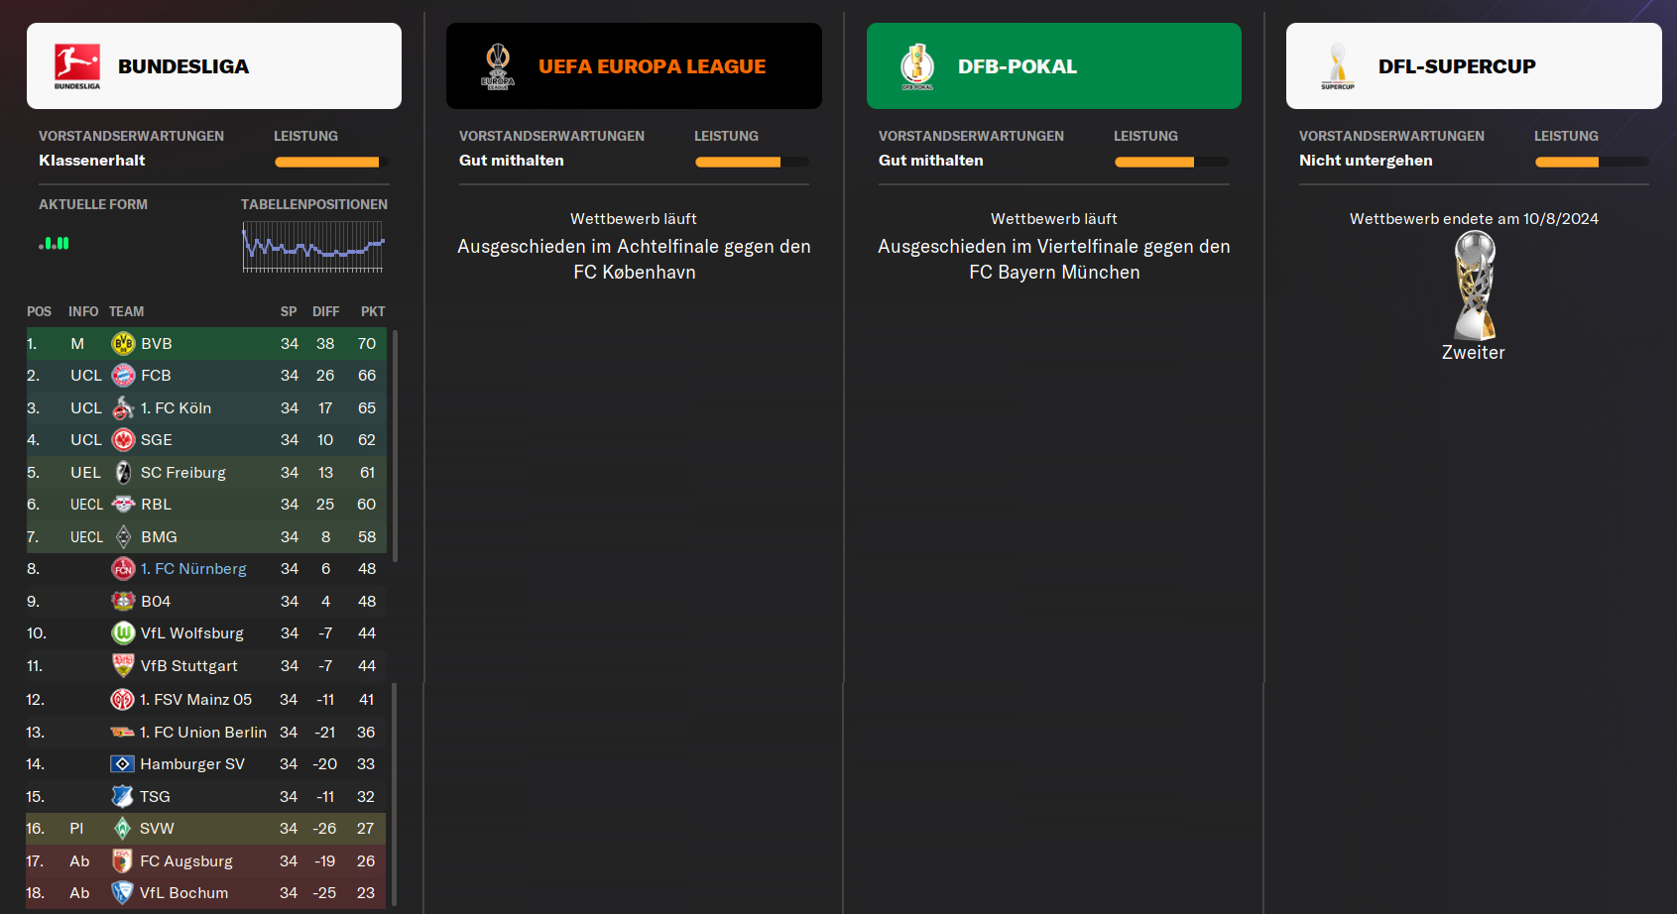This screenshot has height=914, width=1677.
Task: Click the SC Freiburg crest icon
Action: click(123, 473)
